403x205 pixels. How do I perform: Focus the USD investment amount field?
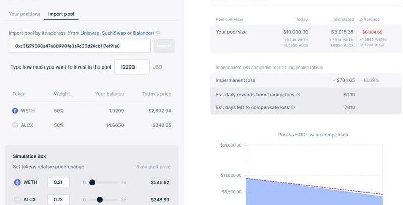click(x=131, y=67)
